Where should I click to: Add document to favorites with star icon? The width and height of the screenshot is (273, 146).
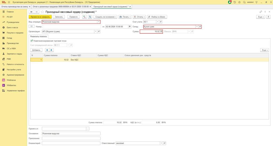coord(42,12)
